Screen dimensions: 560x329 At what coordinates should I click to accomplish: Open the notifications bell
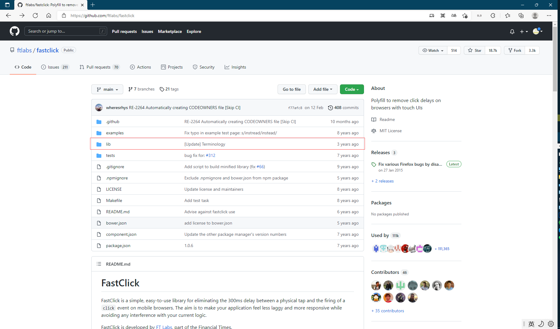tap(512, 31)
